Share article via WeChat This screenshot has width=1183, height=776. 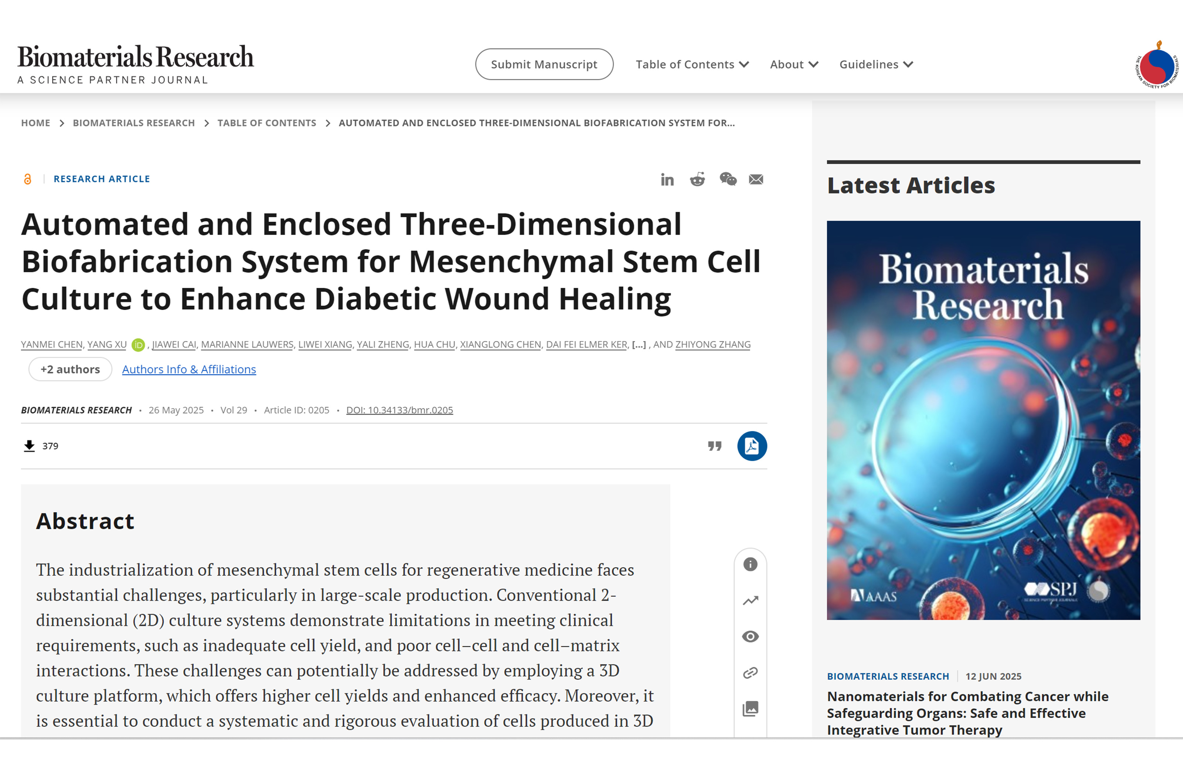(x=728, y=179)
